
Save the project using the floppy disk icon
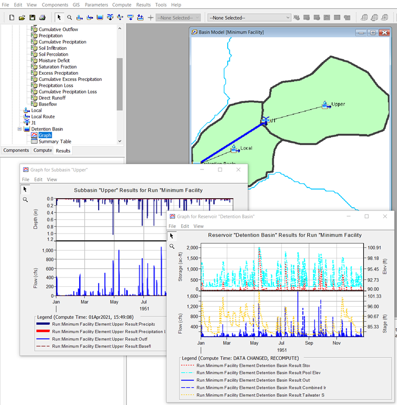pos(32,17)
